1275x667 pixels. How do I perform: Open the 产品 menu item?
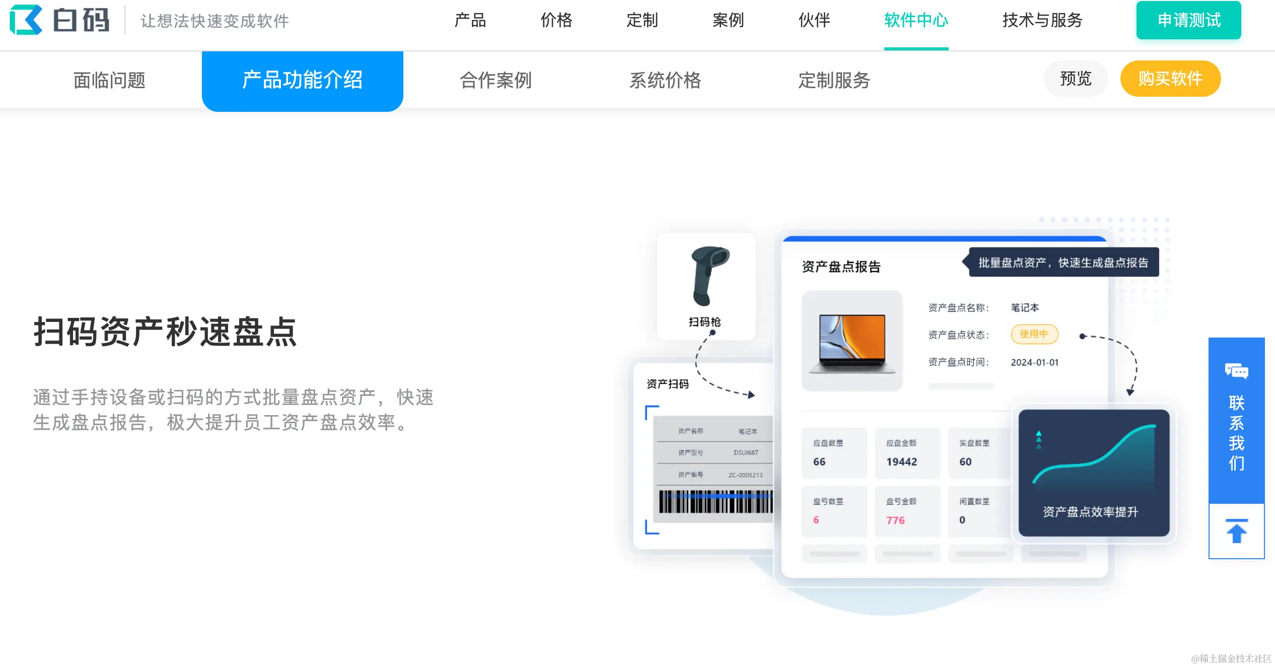(470, 20)
